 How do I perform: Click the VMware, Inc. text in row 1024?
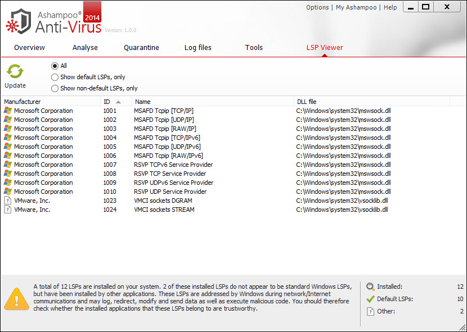(x=32, y=210)
